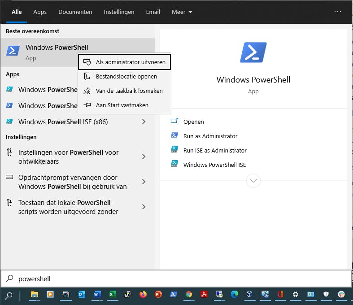
Task: Choose 'Bestandslocatie openen' from context menu
Action: click(125, 77)
